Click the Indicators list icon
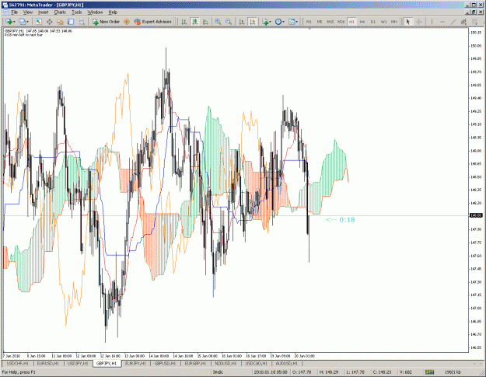The image size is (486, 377). 265,22
